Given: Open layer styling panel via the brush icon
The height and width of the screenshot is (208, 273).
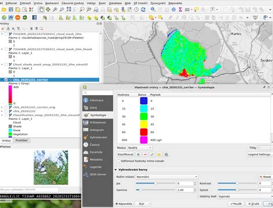Looking at the screenshot, I should 3,29.
